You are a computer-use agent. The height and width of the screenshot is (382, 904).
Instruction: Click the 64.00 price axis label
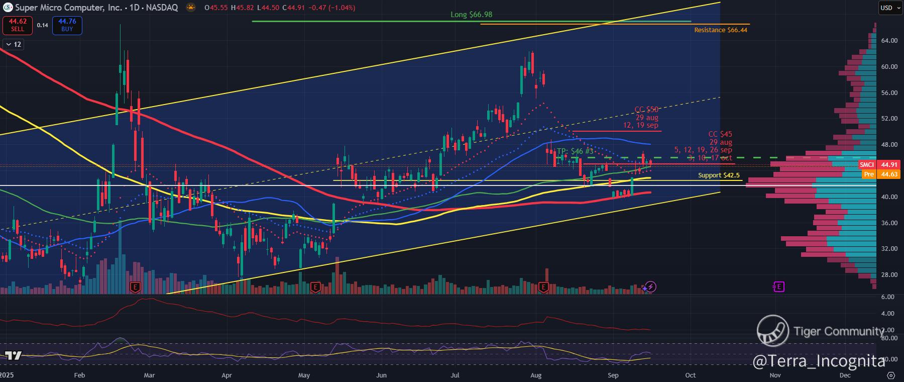(888, 41)
